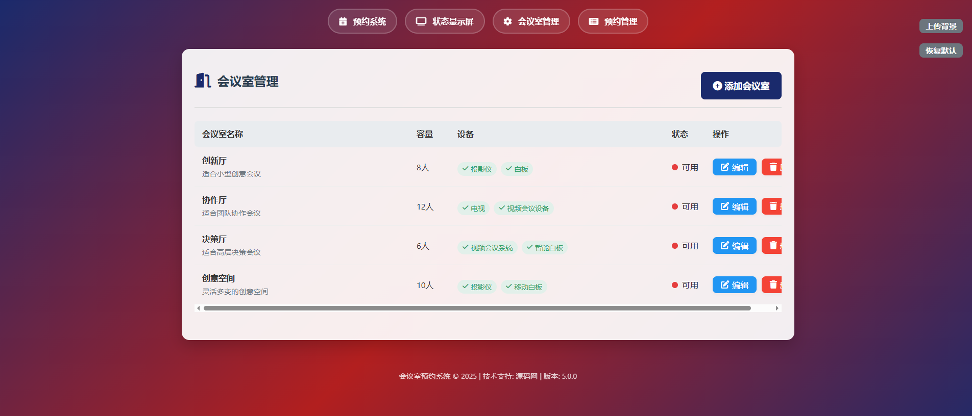Click the description 适合团队协作会议

point(231,213)
